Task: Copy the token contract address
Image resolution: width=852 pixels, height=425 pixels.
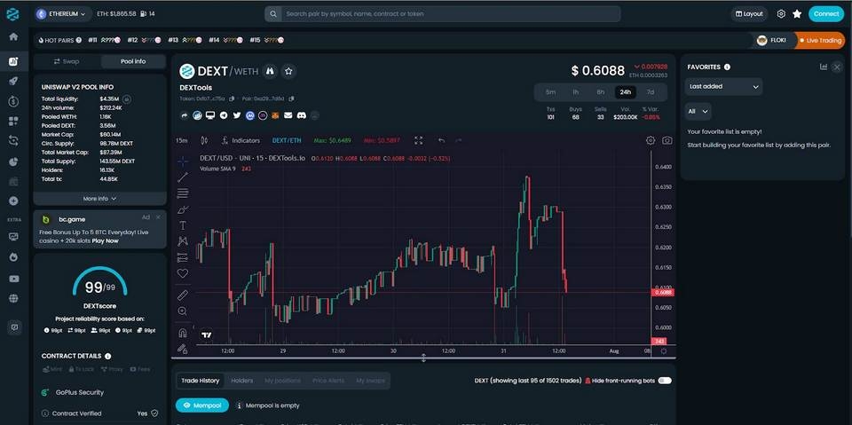Action: coord(232,98)
